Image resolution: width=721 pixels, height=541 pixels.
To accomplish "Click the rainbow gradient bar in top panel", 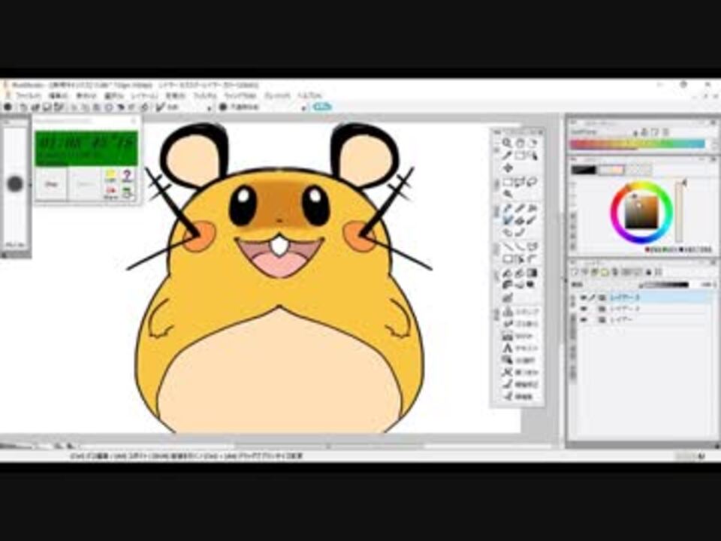I will [x=638, y=144].
